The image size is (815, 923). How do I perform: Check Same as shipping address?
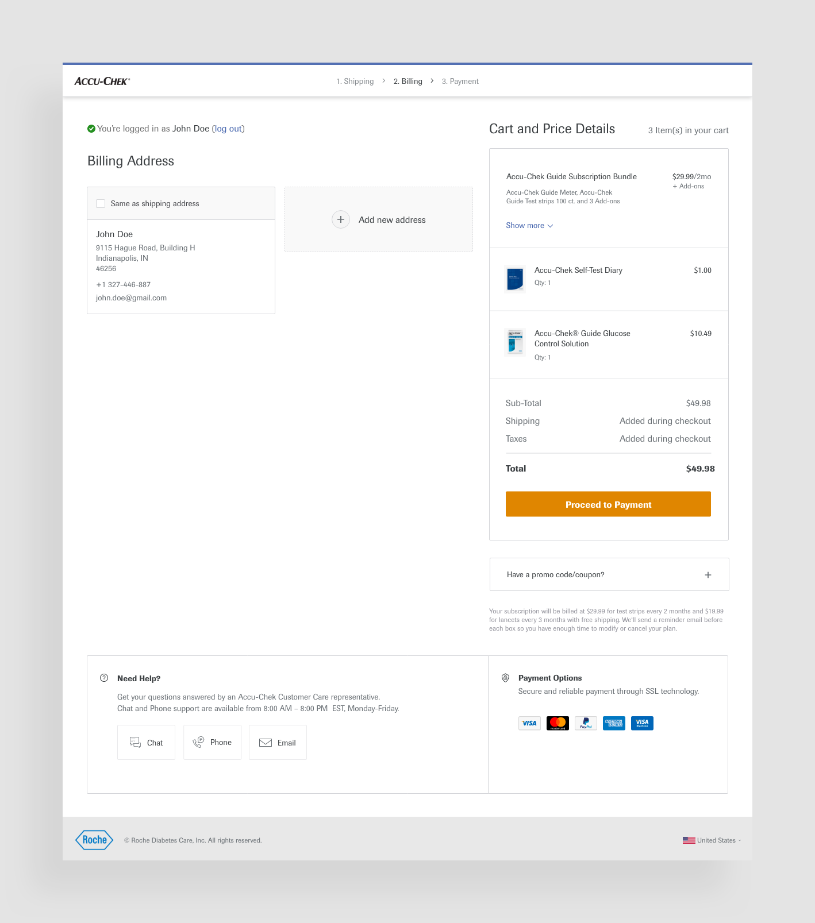tap(101, 203)
